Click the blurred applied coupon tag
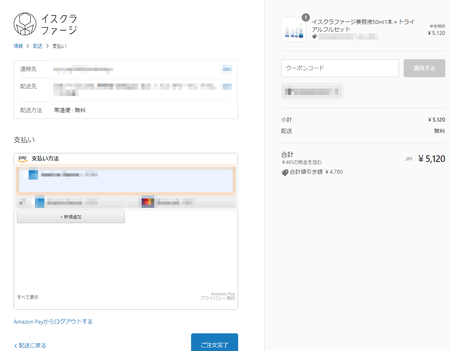 (x=313, y=92)
